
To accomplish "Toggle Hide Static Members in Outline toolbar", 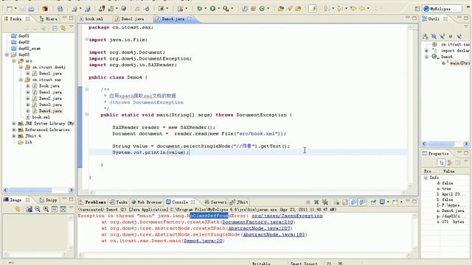I will pos(442,36).
